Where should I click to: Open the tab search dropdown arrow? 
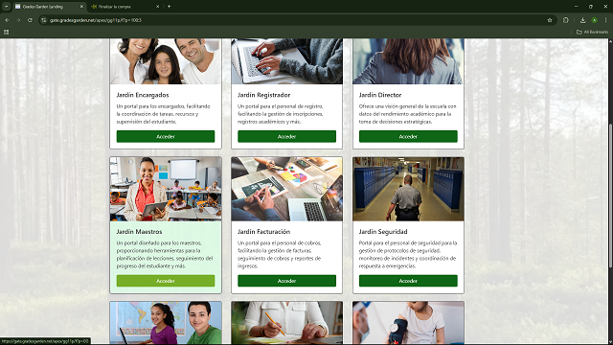(x=7, y=7)
